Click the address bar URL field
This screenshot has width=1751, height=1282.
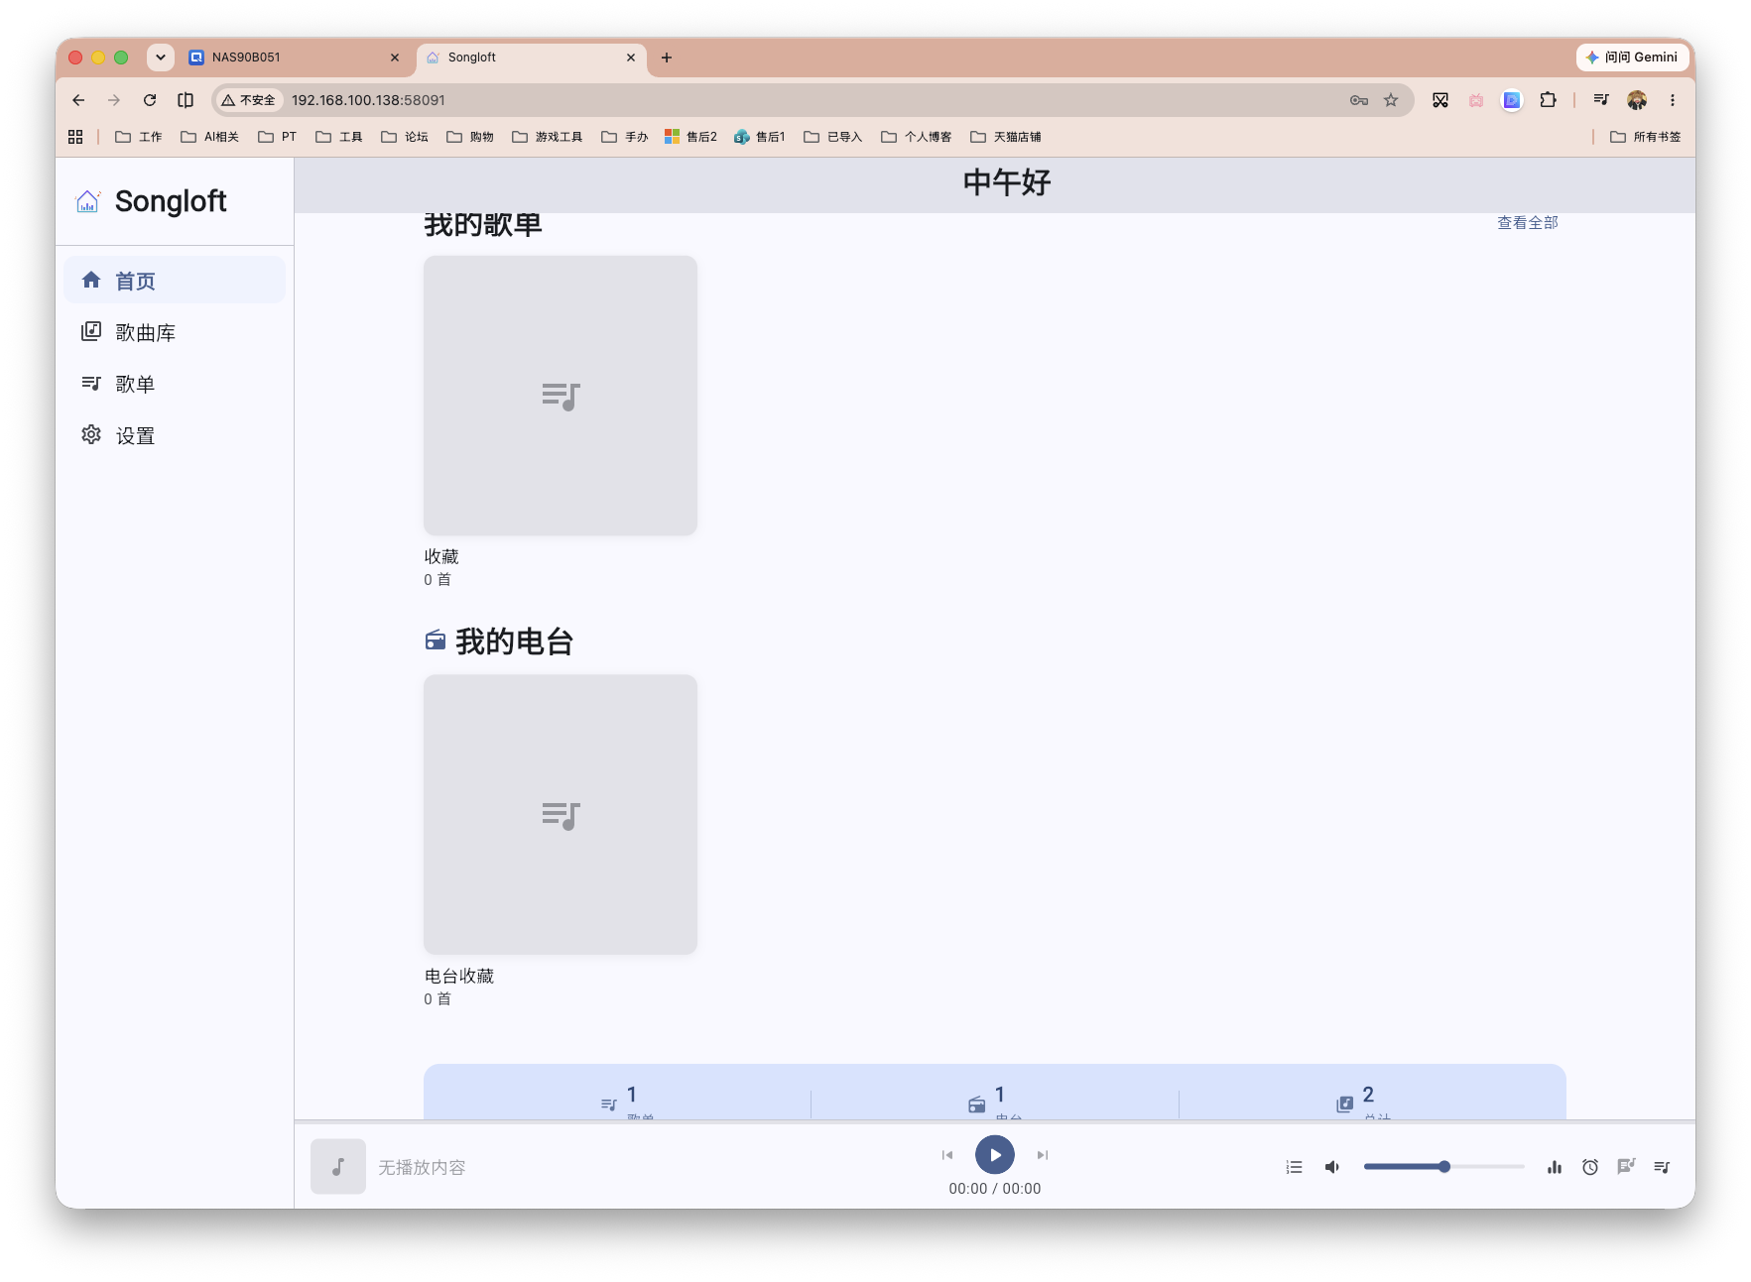[813, 100]
